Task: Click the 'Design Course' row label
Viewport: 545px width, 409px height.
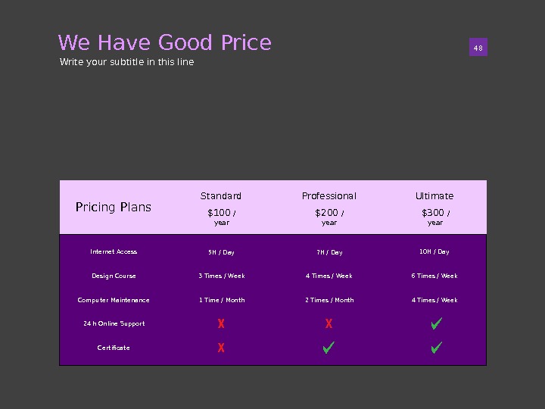Action: pos(114,276)
